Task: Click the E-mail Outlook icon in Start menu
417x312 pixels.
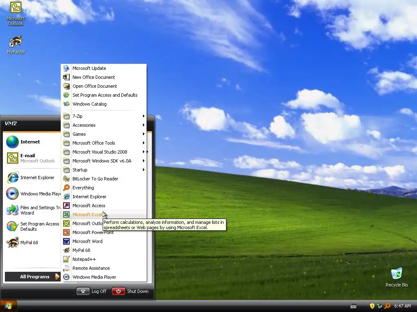Action: [x=12, y=158]
